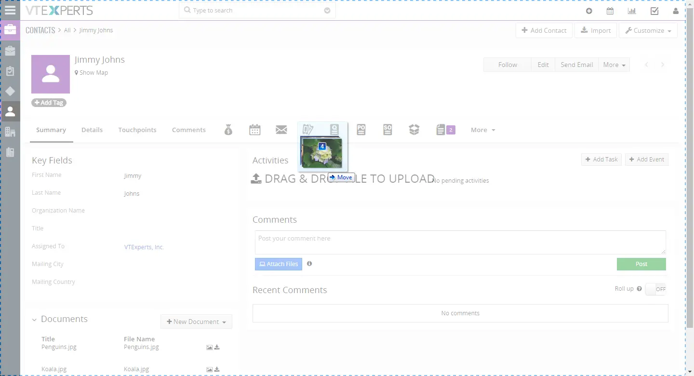Image resolution: width=694 pixels, height=376 pixels.
Task: Click the comment text box
Action: [460, 242]
